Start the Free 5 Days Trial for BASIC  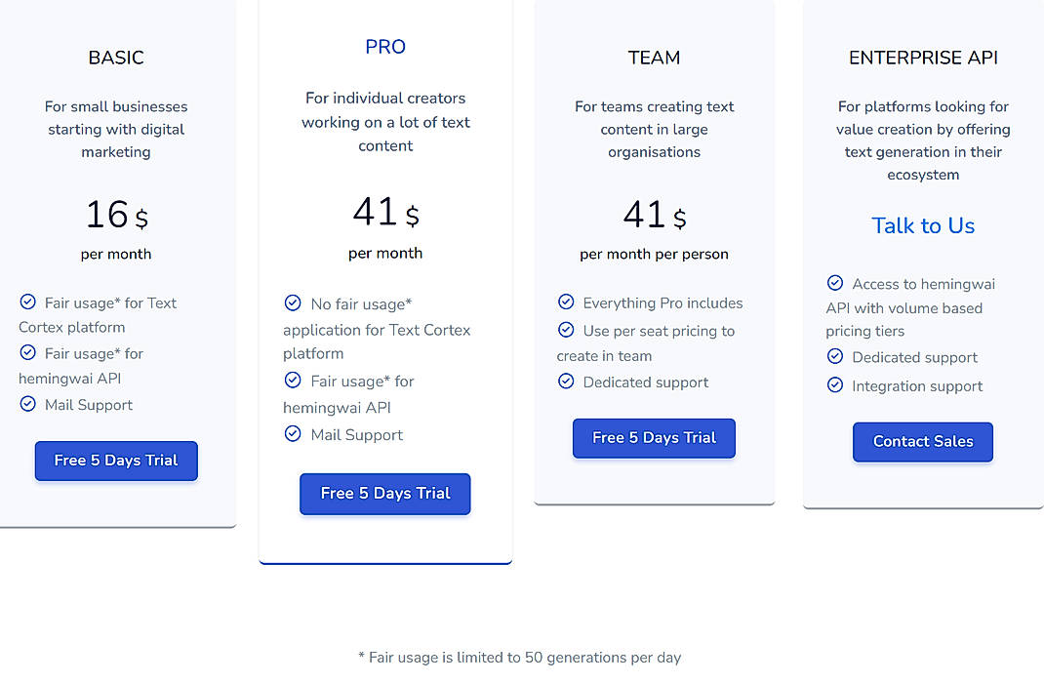(x=116, y=460)
